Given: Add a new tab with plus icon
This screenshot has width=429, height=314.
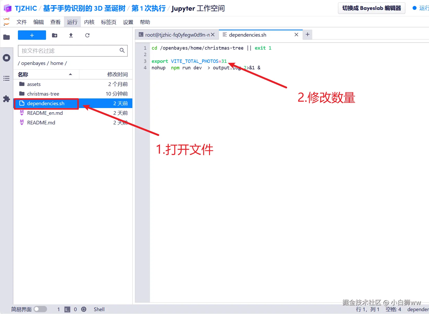Looking at the screenshot, I should tap(308, 35).
